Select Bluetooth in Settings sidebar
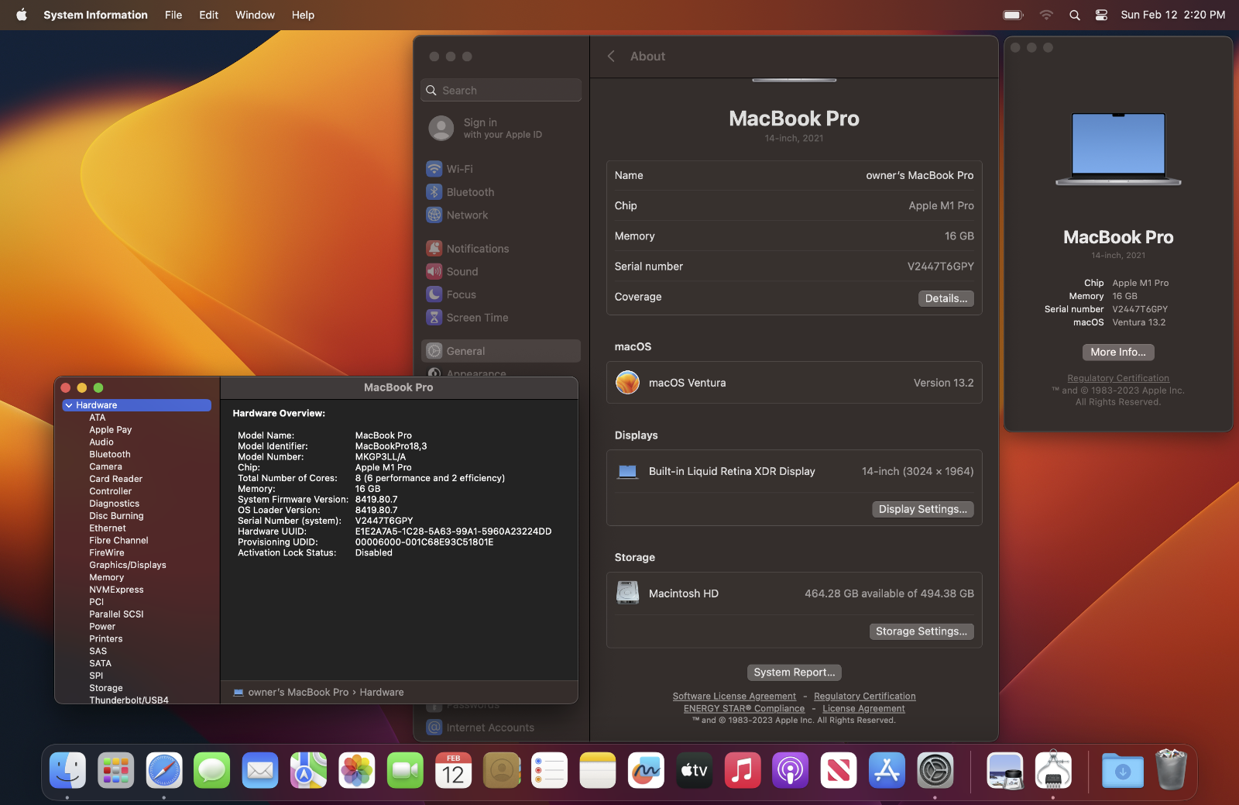 pos(501,192)
